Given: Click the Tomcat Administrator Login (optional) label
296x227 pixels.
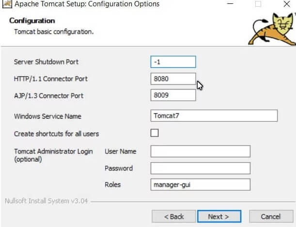Looking at the screenshot, I should [x=53, y=155].
